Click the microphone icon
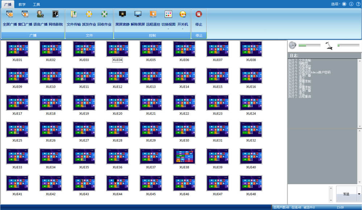Screen dimensions: 362x210 pyautogui.click(x=329, y=46)
